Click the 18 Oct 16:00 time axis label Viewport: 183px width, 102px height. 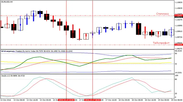pos(150,100)
